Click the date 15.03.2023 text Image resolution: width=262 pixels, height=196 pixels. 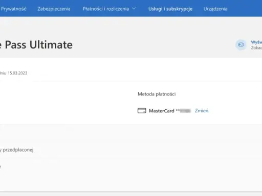17,73
